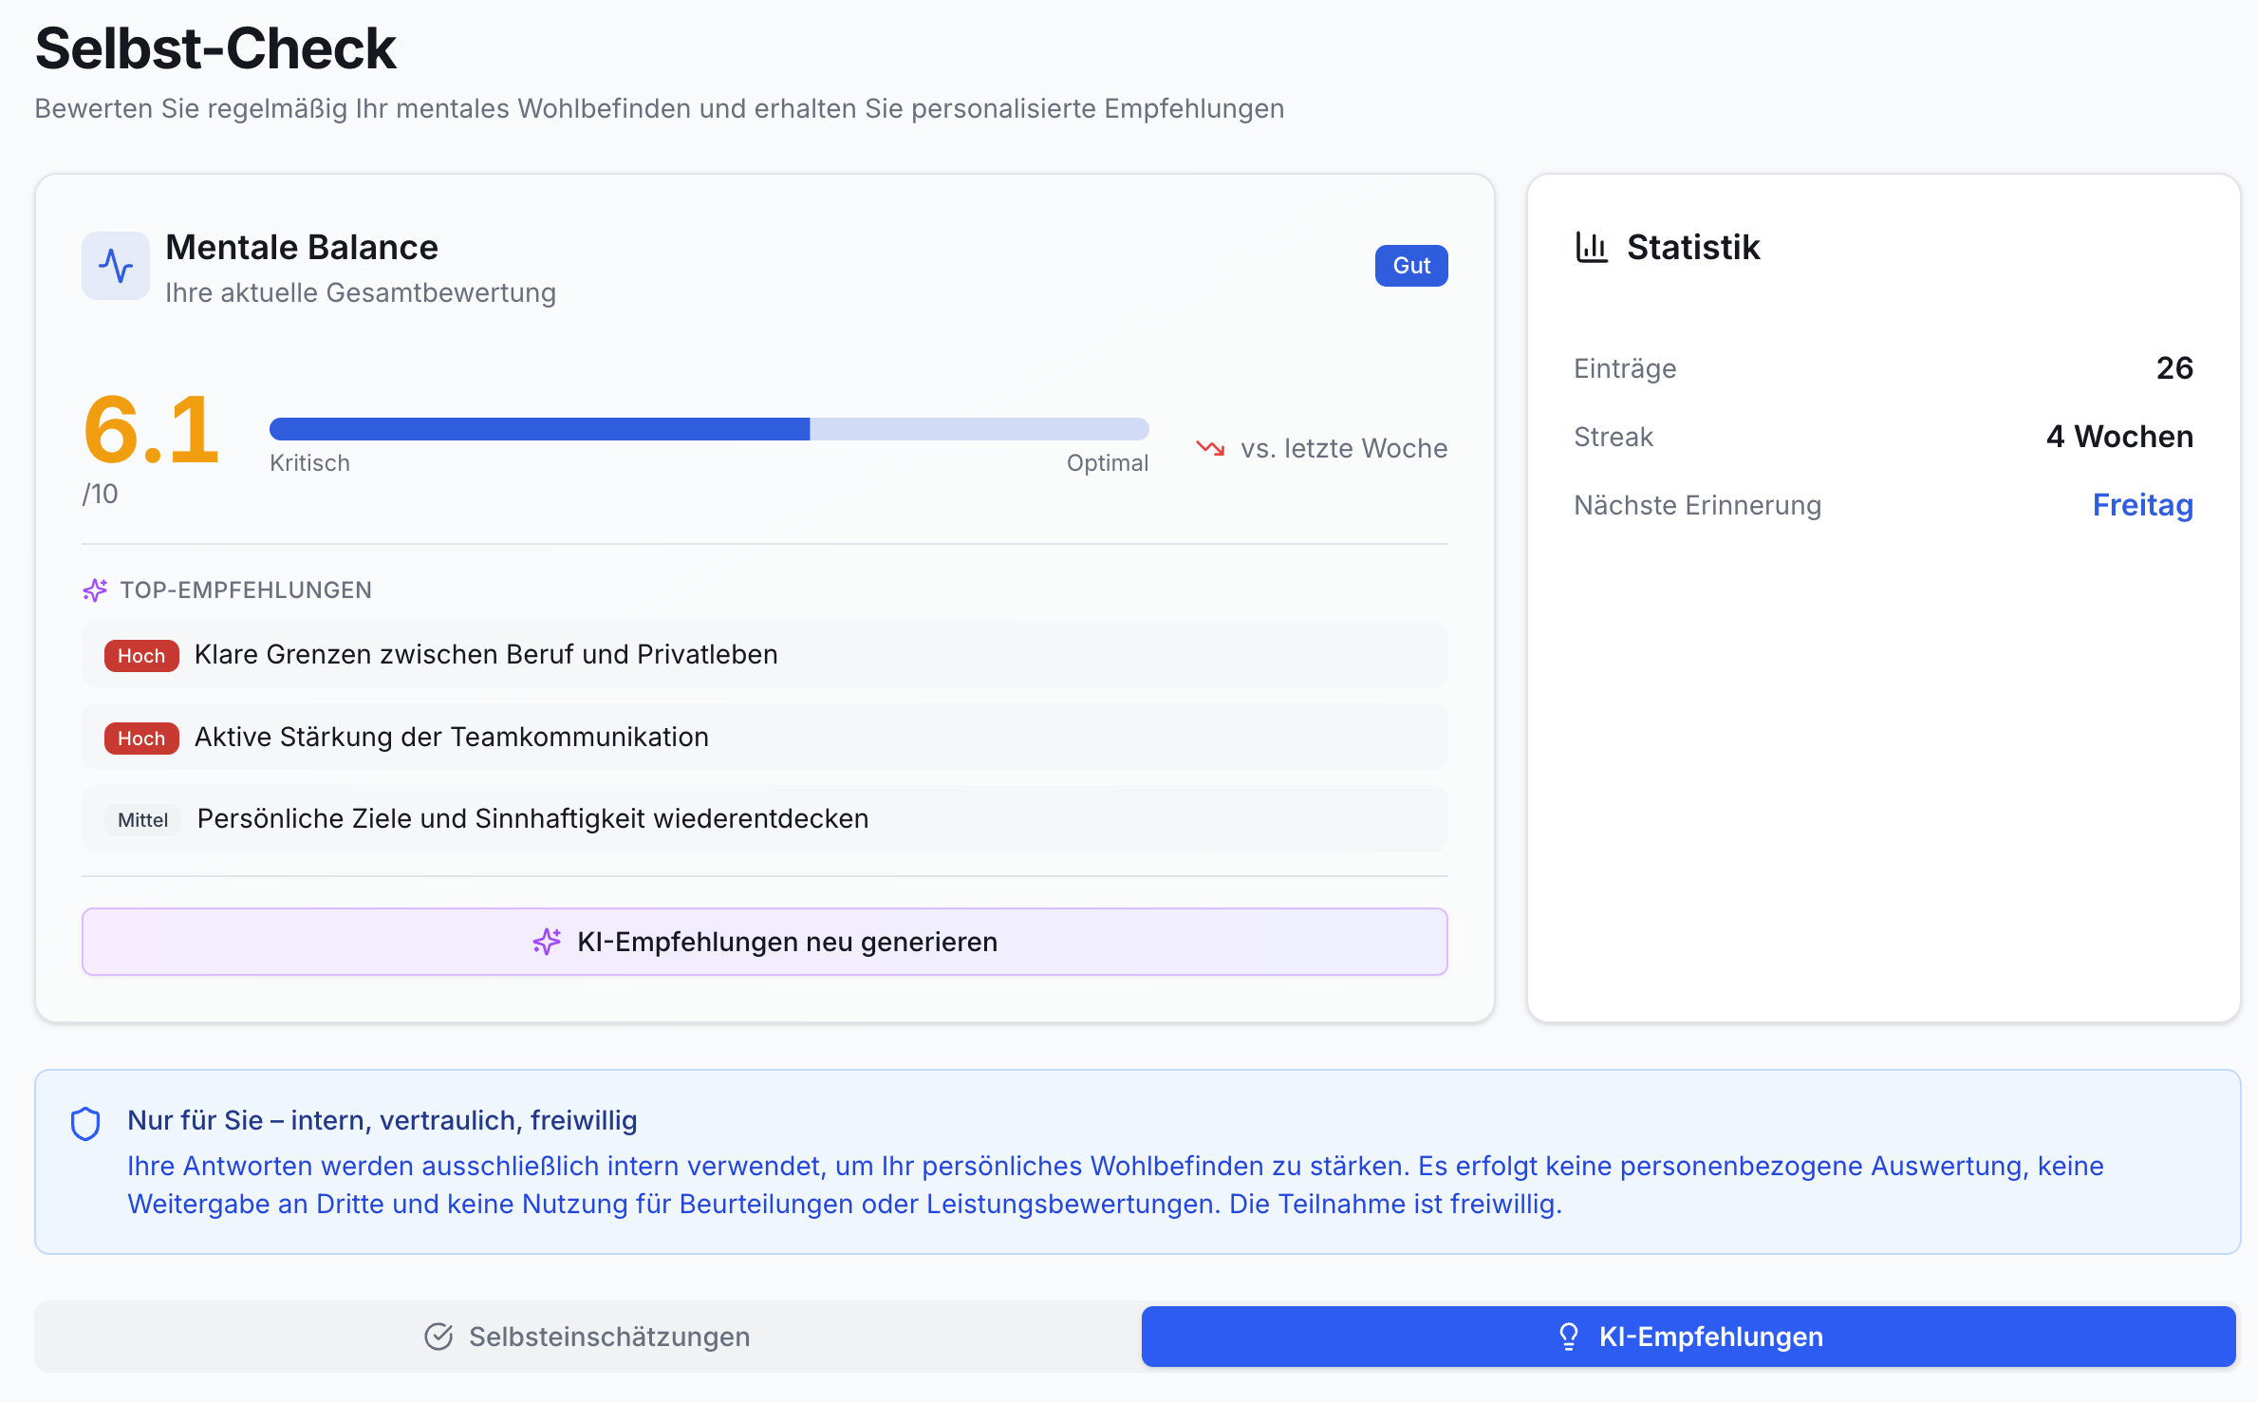Click the Mittel priority badge
2257x1403 pixels.
(x=143, y=820)
